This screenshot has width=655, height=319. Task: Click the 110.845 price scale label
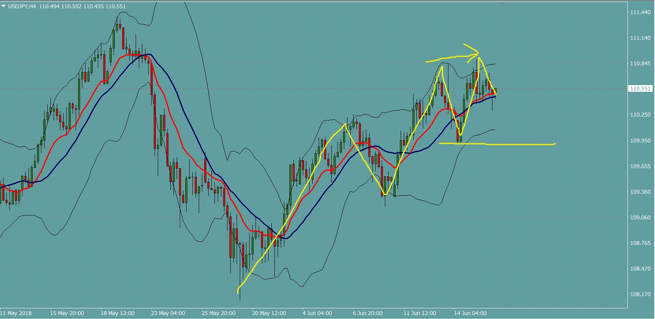pos(640,63)
